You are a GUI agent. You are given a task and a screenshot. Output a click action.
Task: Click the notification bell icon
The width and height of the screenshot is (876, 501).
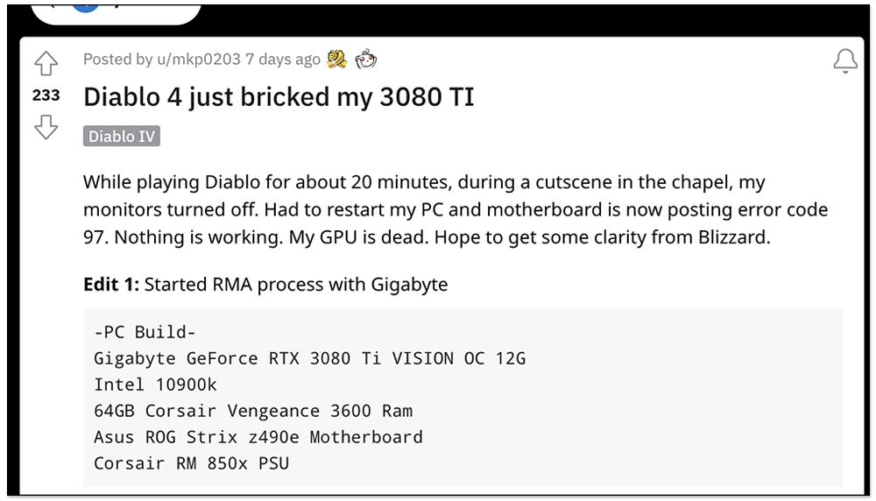click(845, 61)
